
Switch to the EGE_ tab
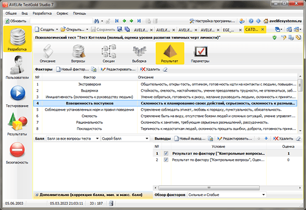click(x=228, y=30)
